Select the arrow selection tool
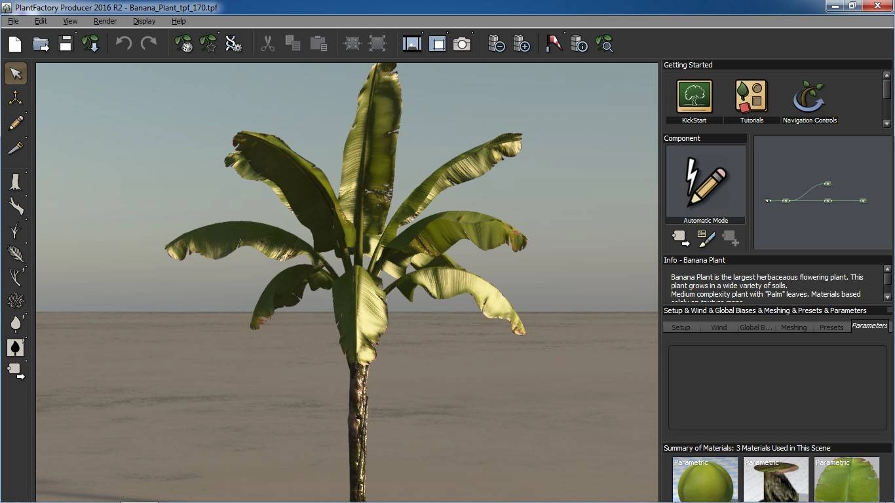The image size is (895, 503). 16,74
